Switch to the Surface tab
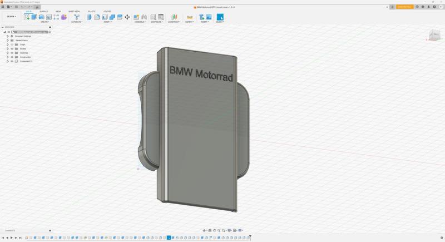Screen dimensions: 445x242 tap(43, 11)
